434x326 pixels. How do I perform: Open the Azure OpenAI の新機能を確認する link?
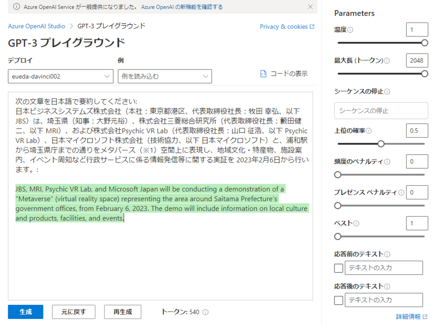coord(182,7)
